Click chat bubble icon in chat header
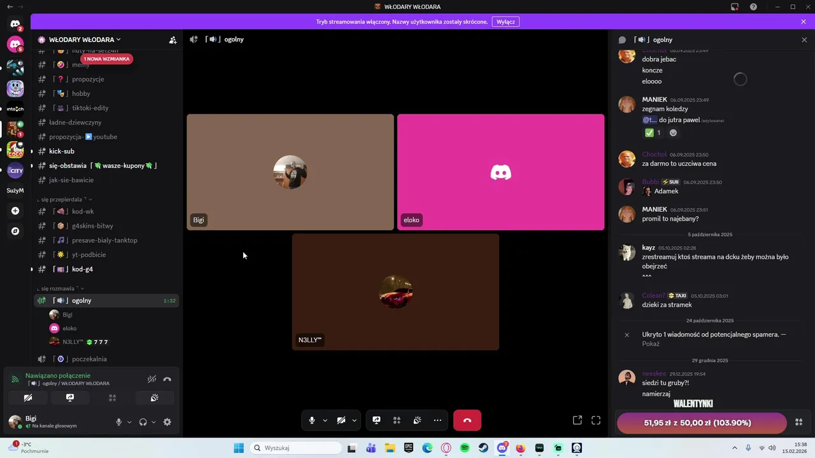 (x=622, y=39)
